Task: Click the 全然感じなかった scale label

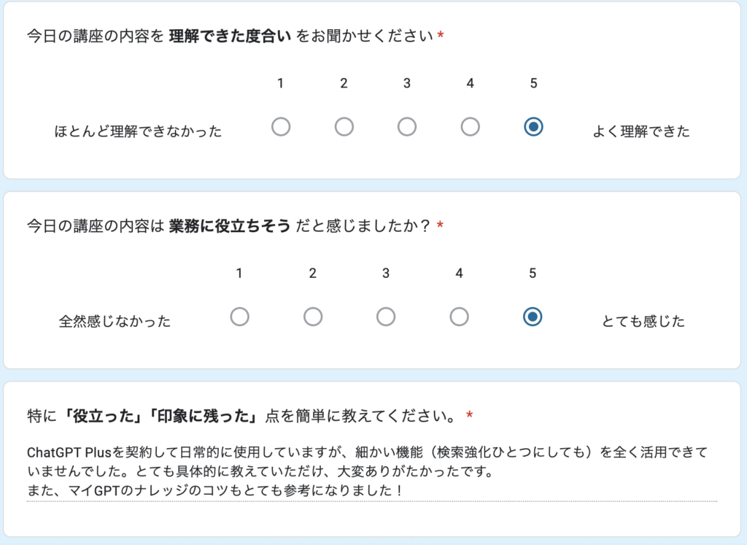Action: 115,322
